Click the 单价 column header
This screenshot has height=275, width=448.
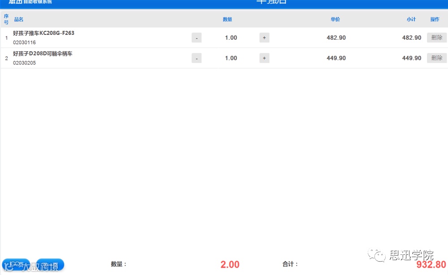pyautogui.click(x=336, y=19)
